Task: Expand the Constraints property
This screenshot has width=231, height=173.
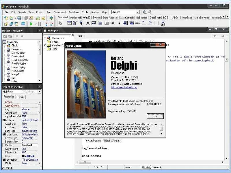Action: pos(3,160)
